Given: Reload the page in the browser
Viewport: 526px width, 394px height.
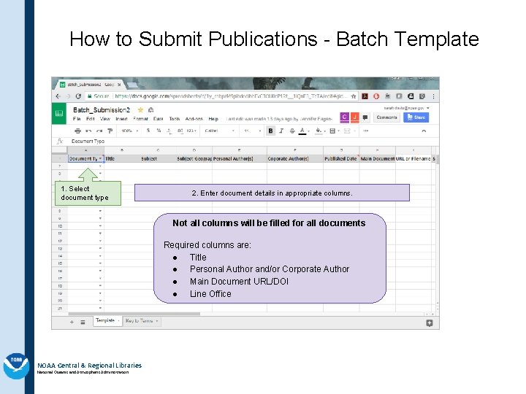Looking at the screenshot, I should 78,96.
